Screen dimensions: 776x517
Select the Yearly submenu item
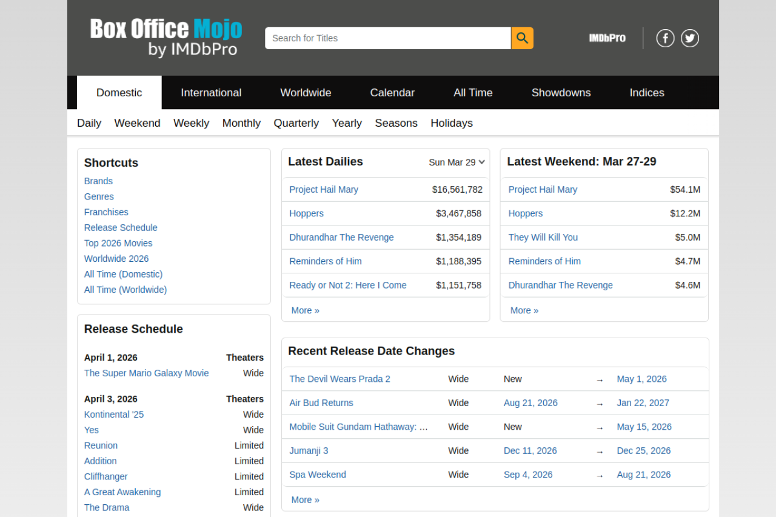347,123
